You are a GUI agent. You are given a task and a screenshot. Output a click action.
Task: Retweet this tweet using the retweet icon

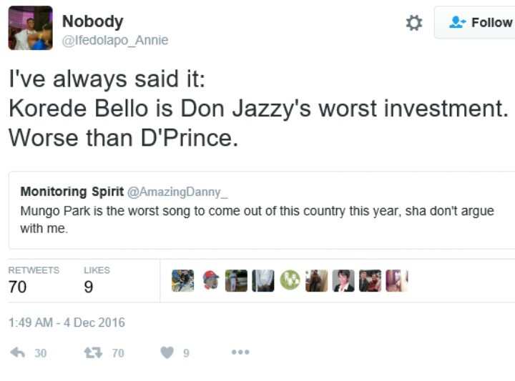[x=93, y=352]
